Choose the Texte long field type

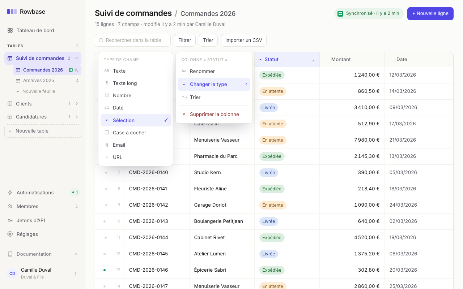coord(136,83)
